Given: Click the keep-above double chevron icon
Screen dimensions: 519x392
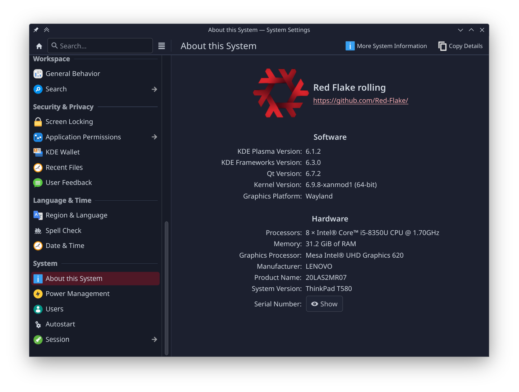Looking at the screenshot, I should tap(47, 30).
